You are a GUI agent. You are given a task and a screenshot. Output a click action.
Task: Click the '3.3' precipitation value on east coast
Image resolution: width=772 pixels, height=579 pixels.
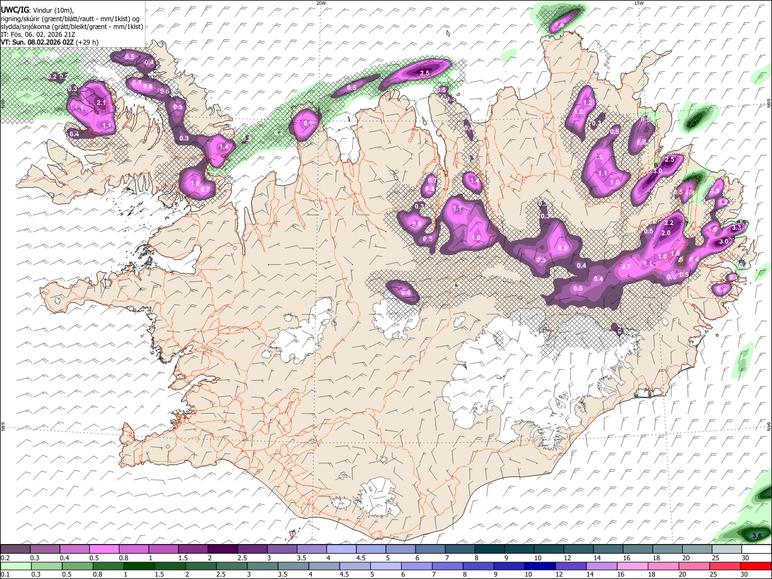[x=736, y=228]
